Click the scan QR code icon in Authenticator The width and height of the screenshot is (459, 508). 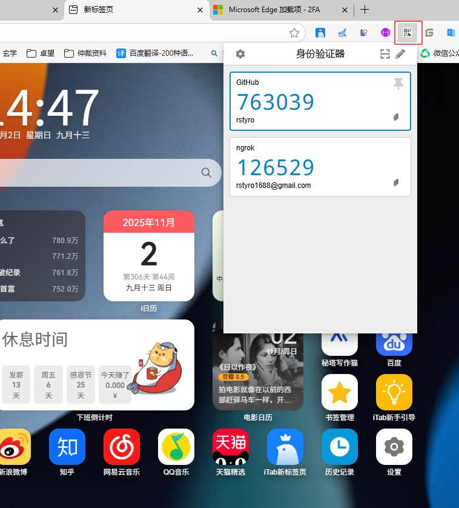(385, 54)
